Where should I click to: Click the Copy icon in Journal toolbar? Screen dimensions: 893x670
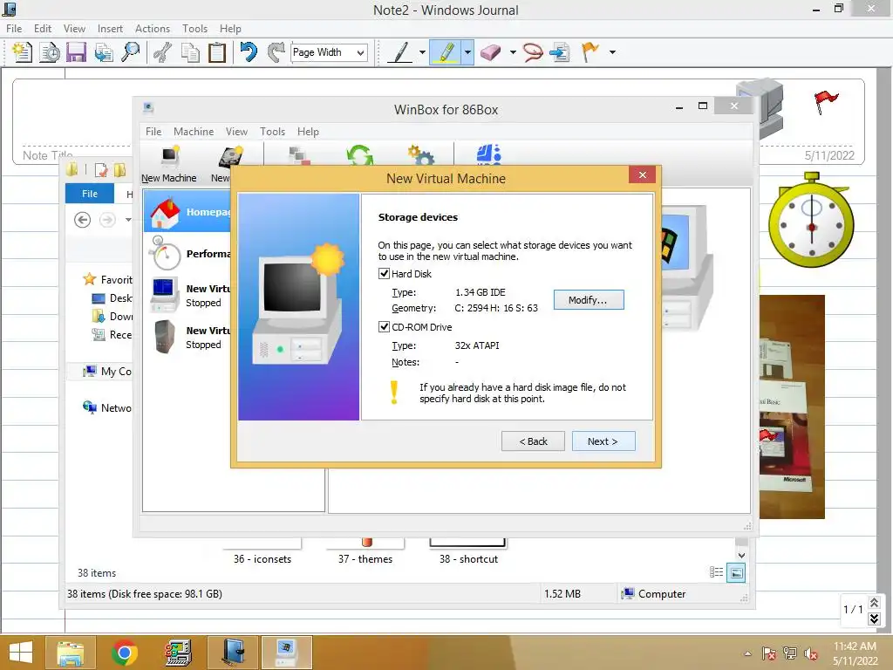(x=189, y=52)
